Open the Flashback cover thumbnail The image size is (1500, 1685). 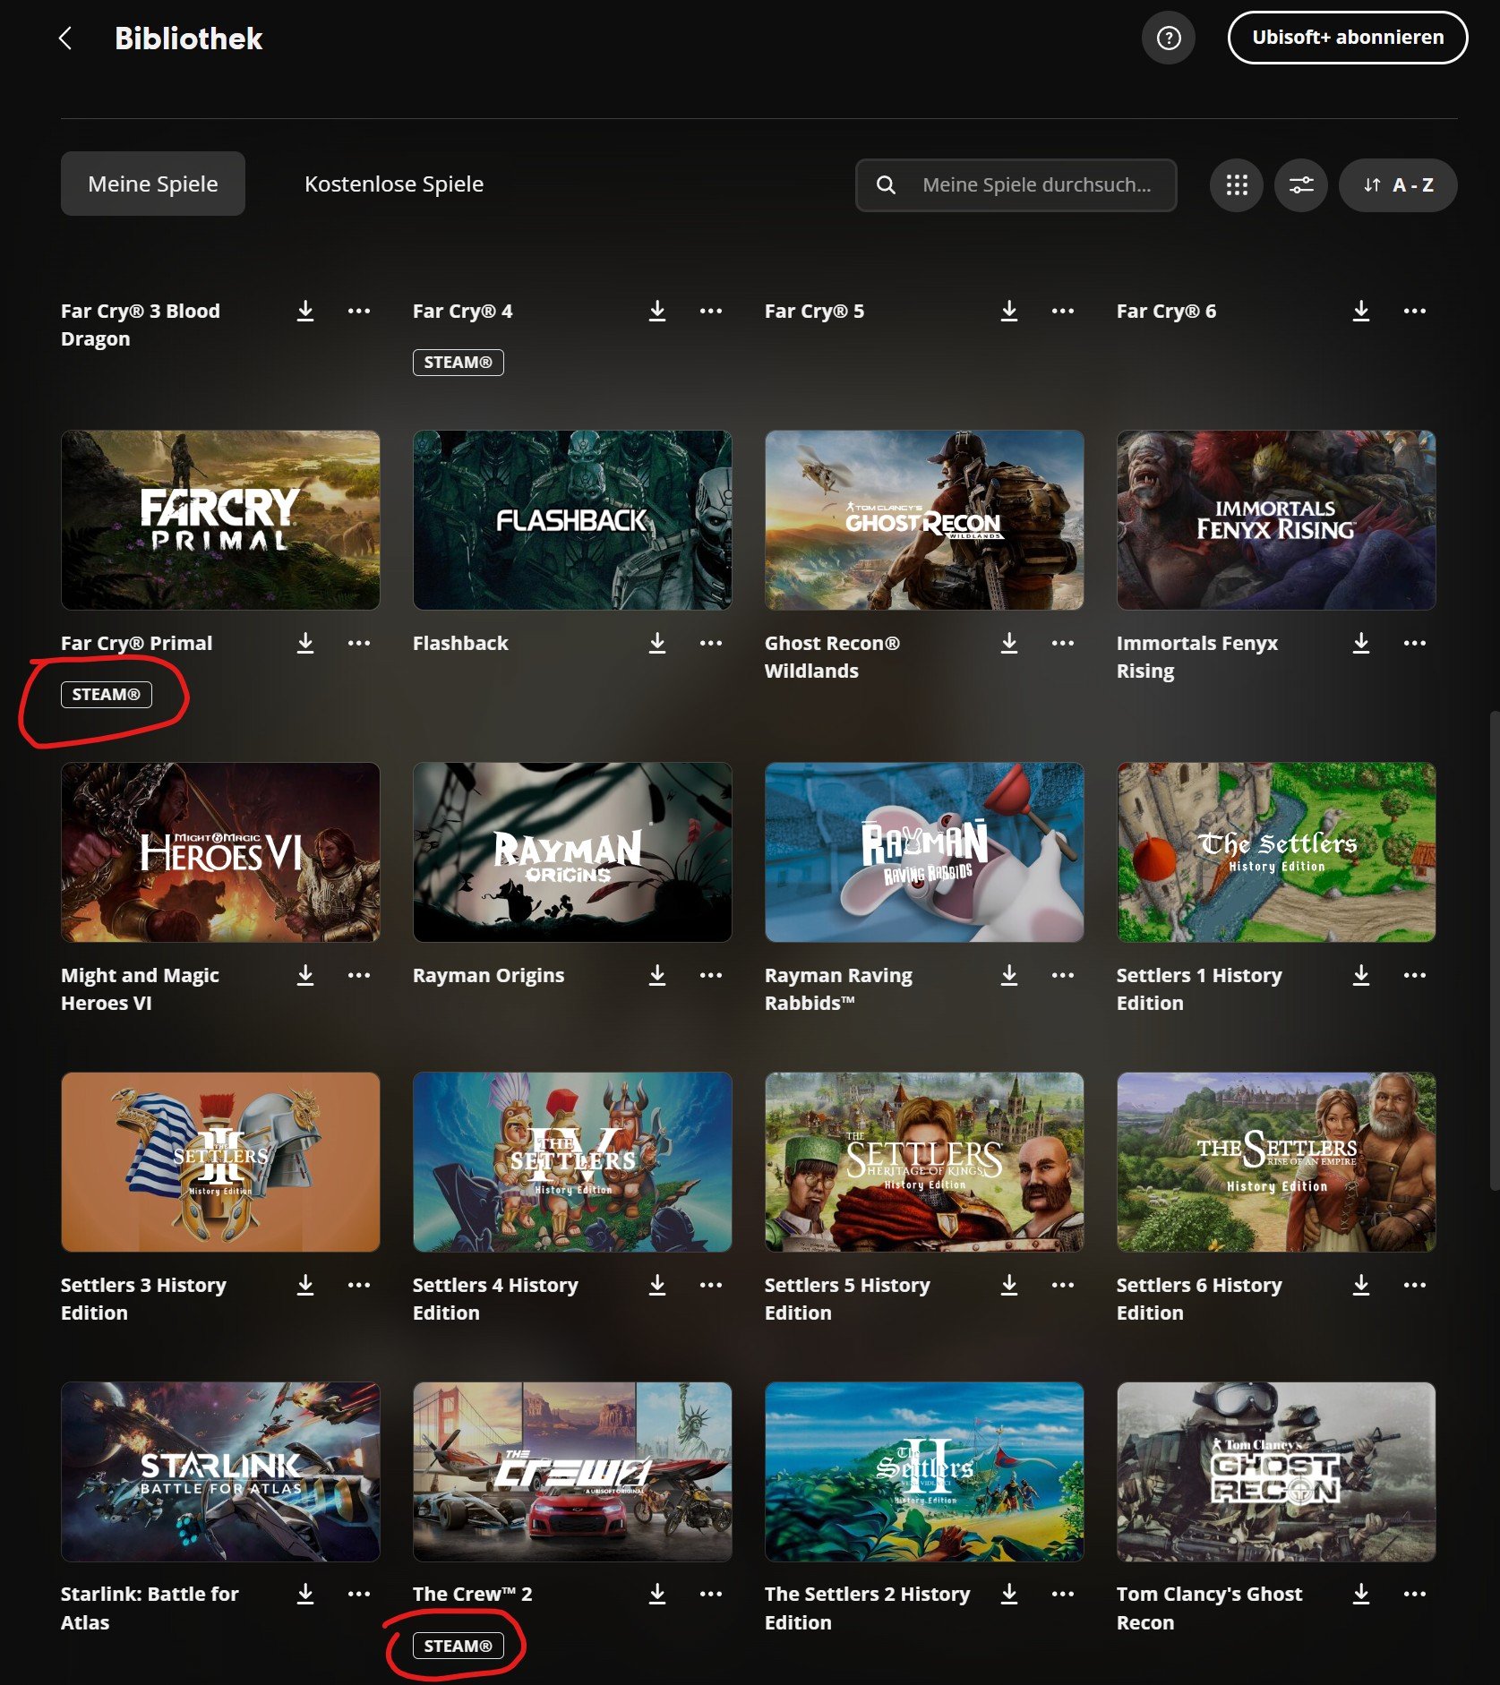point(572,520)
